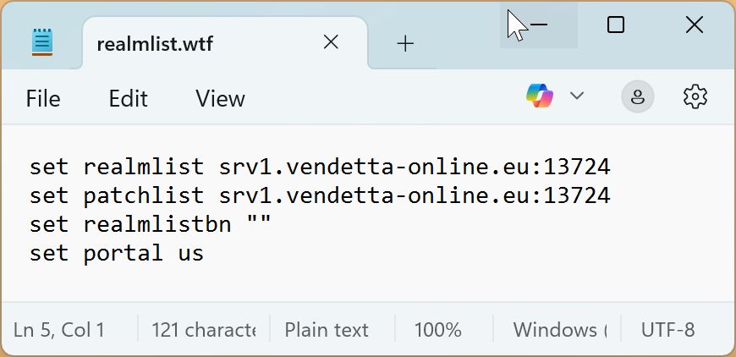Open the 100% zoom level control
This screenshot has width=736, height=357.
(x=438, y=330)
